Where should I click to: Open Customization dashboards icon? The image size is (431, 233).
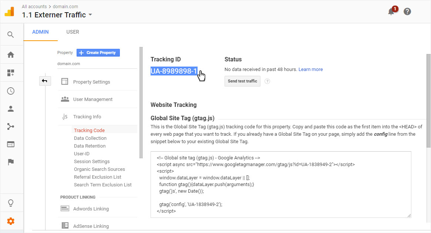coord(11,73)
